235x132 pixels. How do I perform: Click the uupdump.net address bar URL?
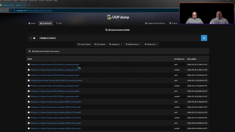pos(34,11)
